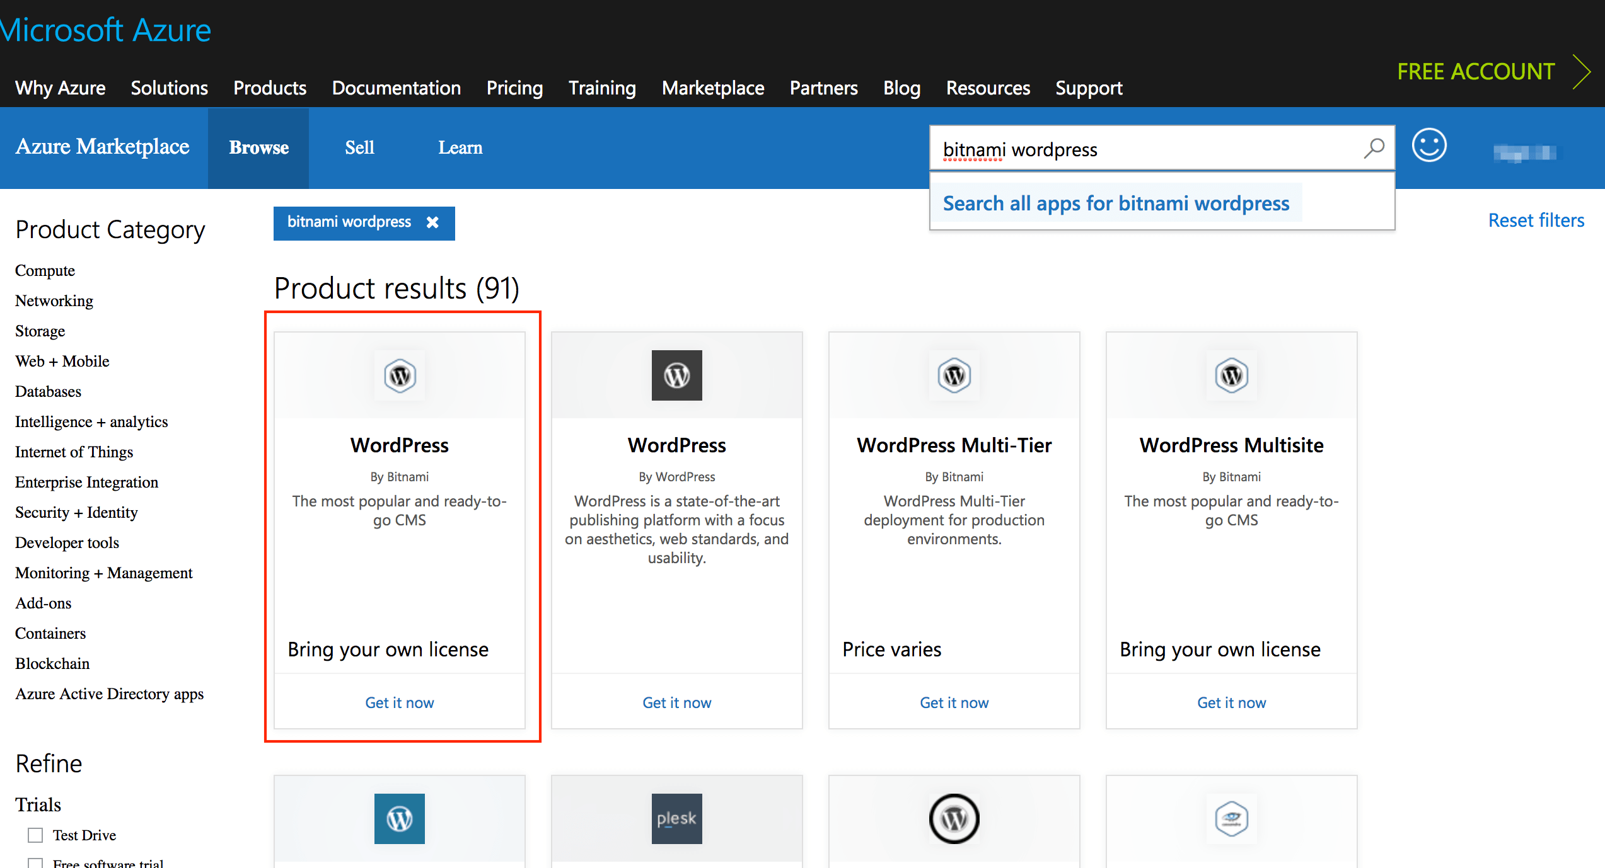This screenshot has height=868, width=1605.
Task: Filter by Monitoring + Management category
Action: point(104,573)
